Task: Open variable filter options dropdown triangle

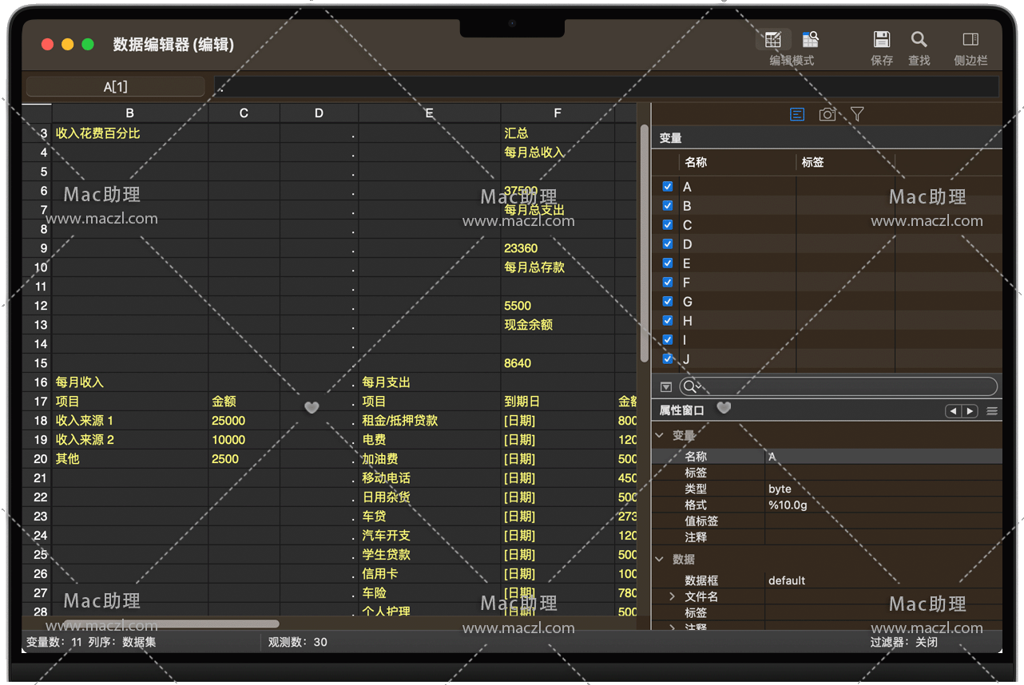Action: (x=666, y=387)
